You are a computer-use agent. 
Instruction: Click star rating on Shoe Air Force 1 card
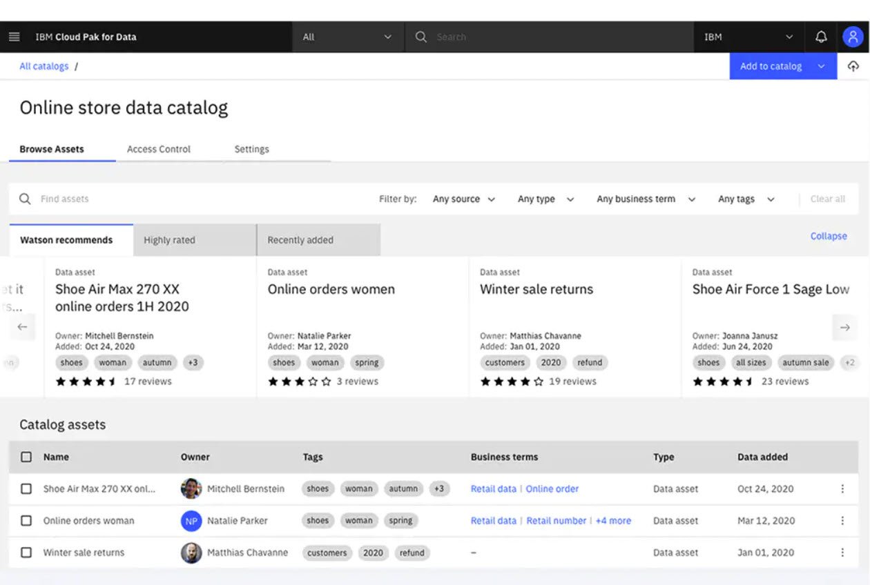click(724, 381)
